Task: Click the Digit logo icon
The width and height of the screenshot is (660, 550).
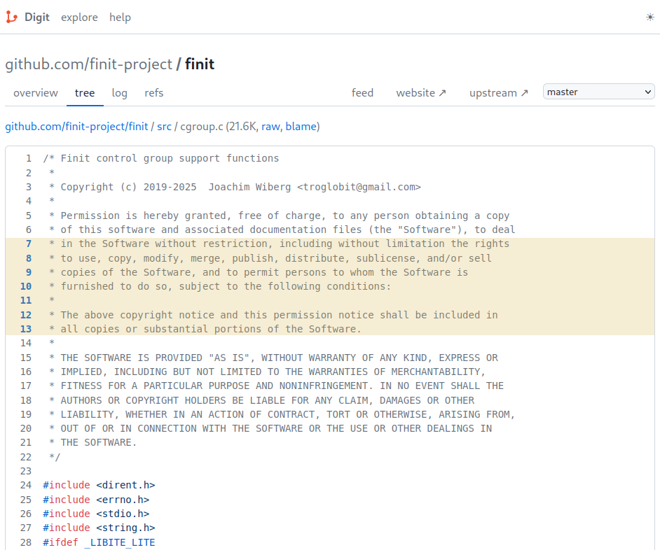Action: coord(12,17)
